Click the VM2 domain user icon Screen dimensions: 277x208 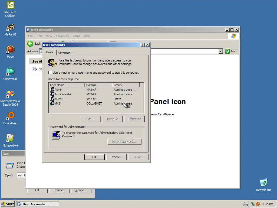52,103
